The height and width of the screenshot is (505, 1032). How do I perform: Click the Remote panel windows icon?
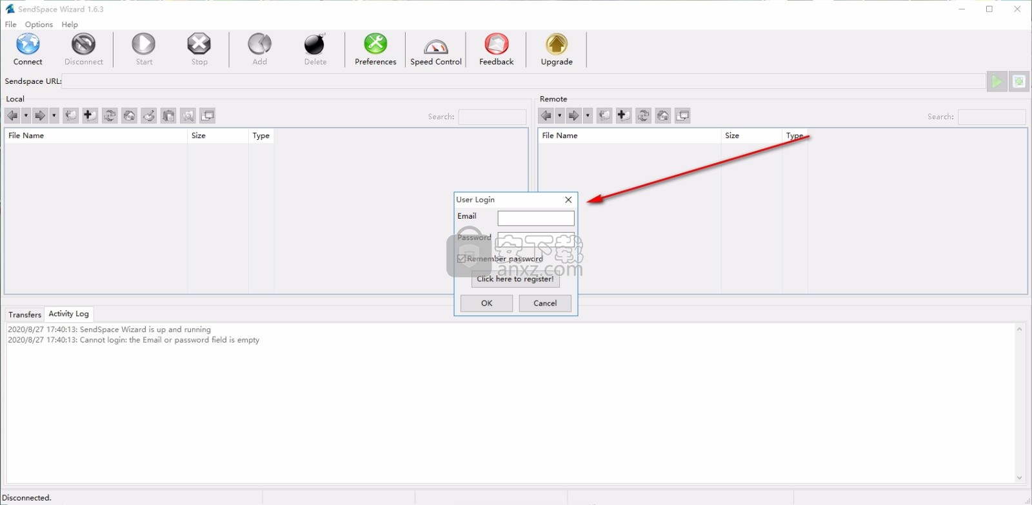[682, 115]
